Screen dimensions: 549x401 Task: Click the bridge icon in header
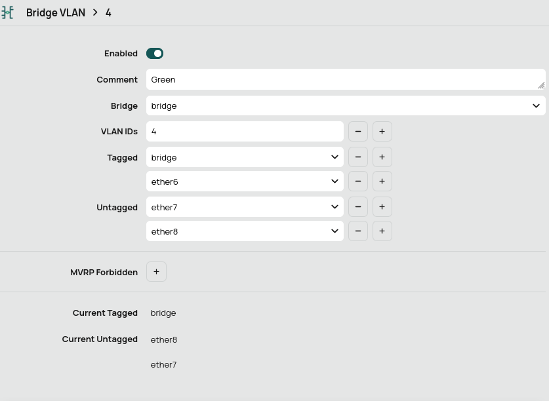tap(8, 12)
